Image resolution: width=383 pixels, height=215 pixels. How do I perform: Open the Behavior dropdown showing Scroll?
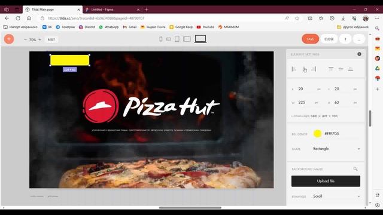pos(336,196)
